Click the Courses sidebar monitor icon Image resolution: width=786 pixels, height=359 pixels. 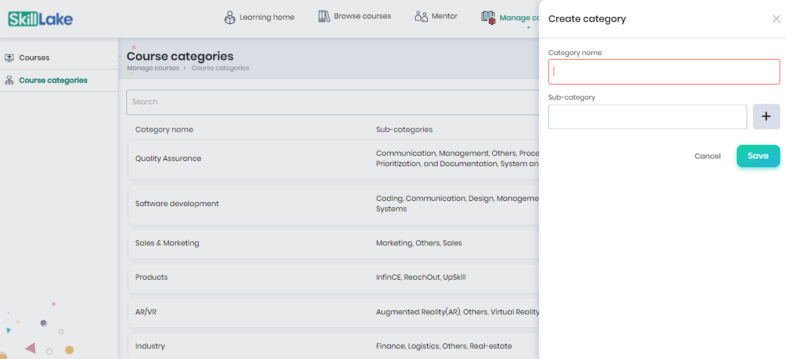[9, 58]
